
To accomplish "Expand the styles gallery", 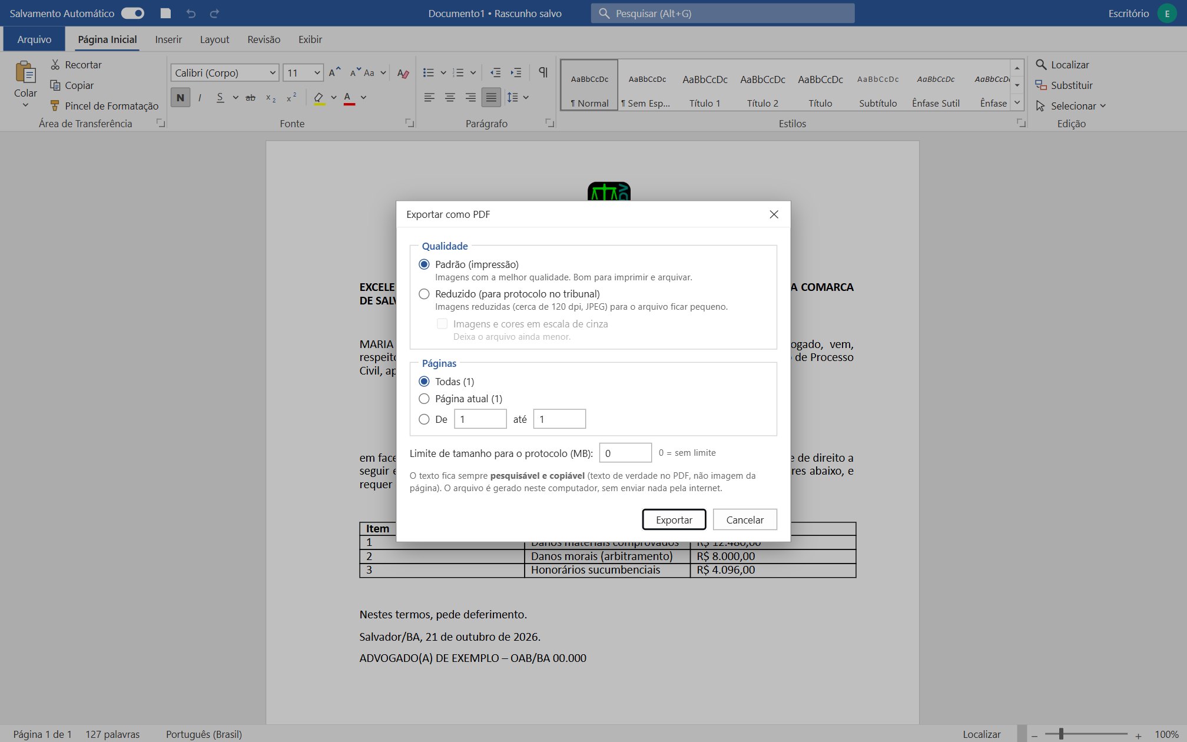I will (x=1017, y=103).
